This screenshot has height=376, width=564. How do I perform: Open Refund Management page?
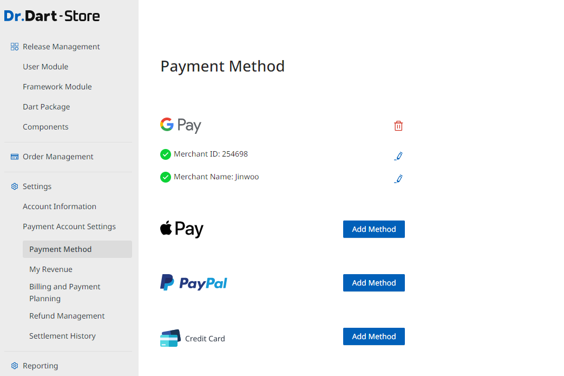pyautogui.click(x=67, y=316)
